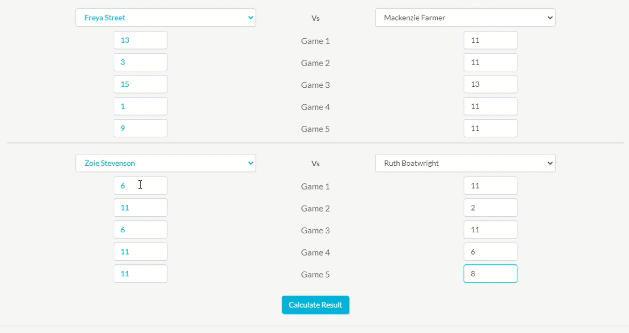
Task: Click Ruth Boatwright's Game 4 score showing 6
Action: (x=490, y=252)
